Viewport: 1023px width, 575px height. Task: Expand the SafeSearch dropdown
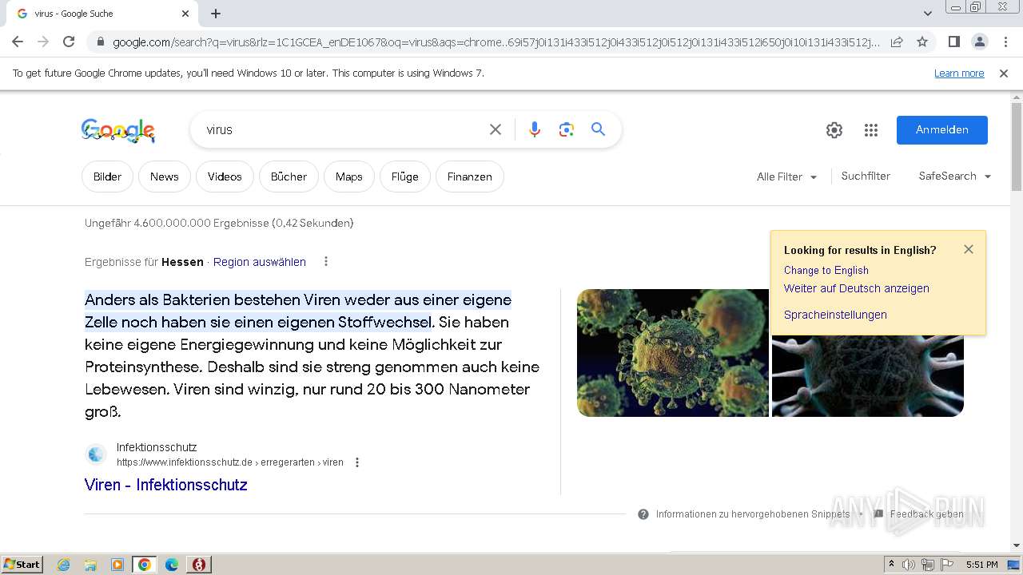pos(954,176)
